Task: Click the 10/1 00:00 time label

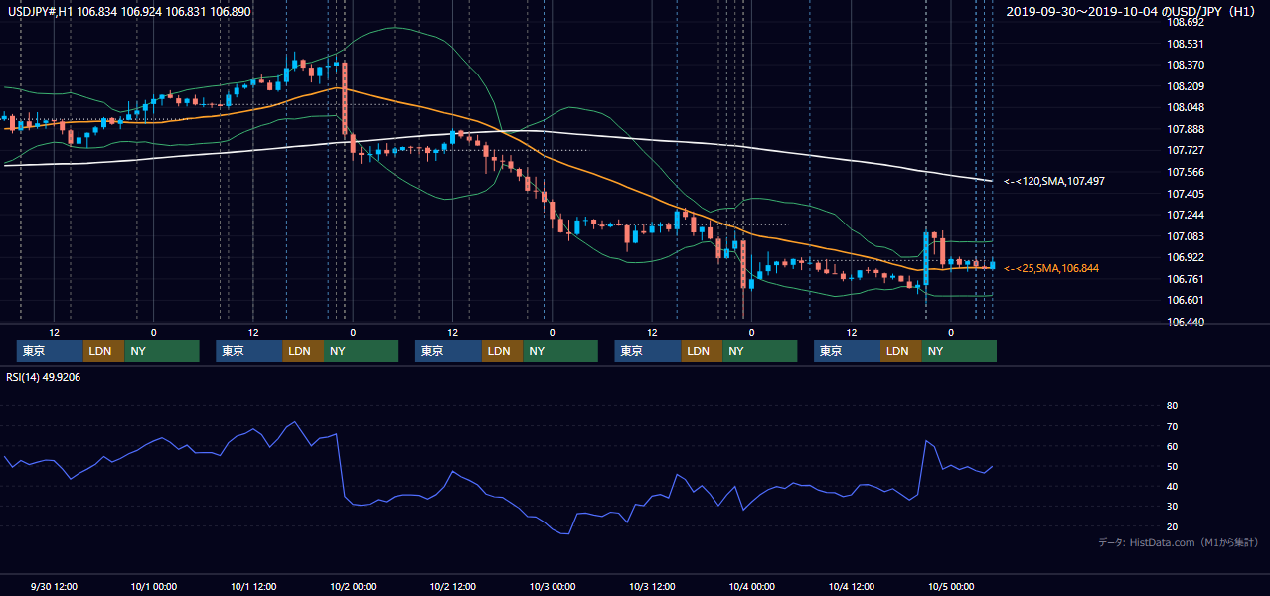Action: (x=154, y=586)
